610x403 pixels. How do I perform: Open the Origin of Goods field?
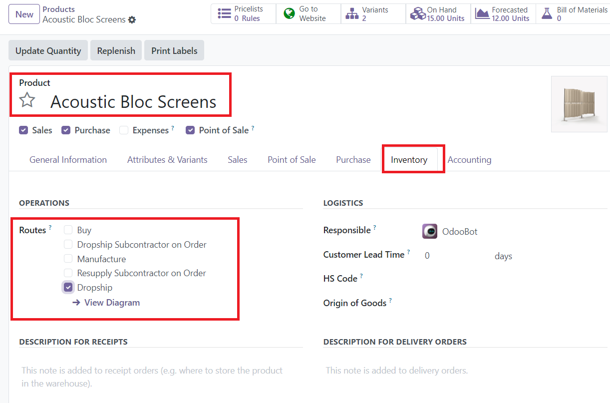514,303
